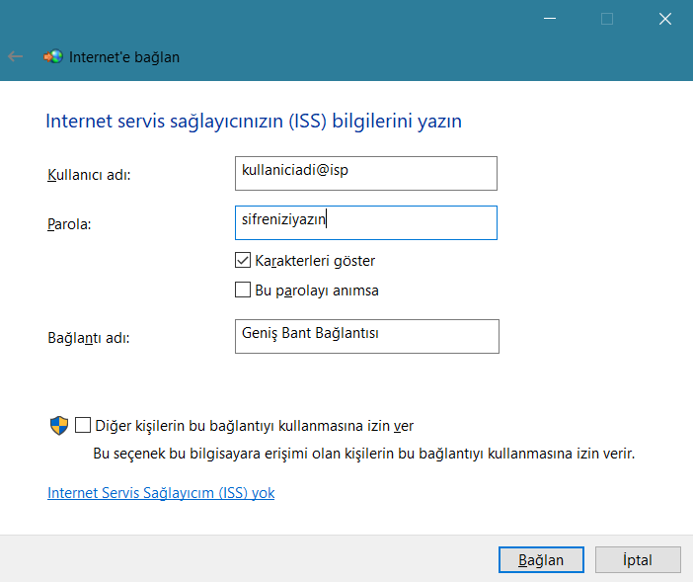This screenshot has width=693, height=582.
Task: Enable the Bu parolayı anımsa checkbox
Action: click(x=243, y=291)
